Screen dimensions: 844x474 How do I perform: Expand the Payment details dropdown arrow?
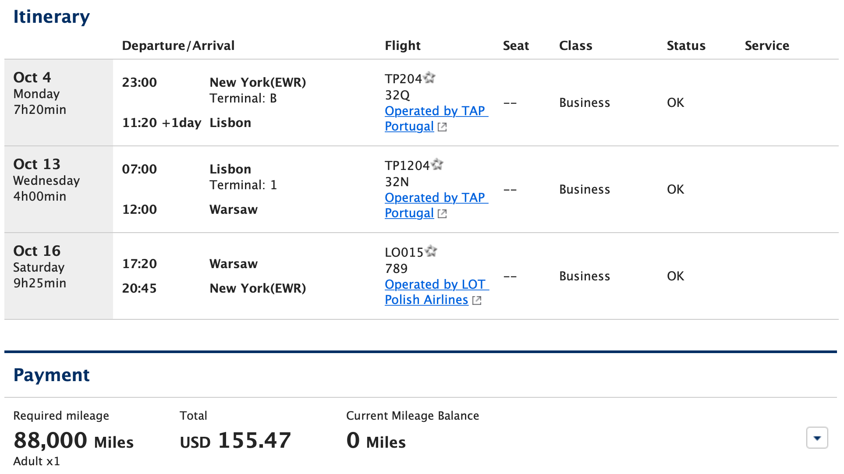tap(817, 438)
